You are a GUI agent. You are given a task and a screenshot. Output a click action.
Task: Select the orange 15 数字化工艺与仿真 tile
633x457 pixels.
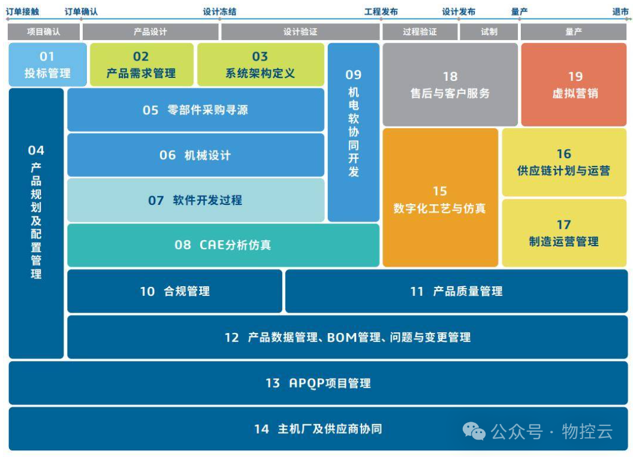(x=440, y=198)
